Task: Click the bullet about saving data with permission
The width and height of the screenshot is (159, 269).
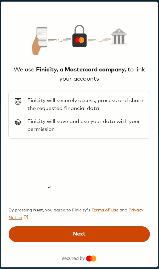Action: point(83,125)
